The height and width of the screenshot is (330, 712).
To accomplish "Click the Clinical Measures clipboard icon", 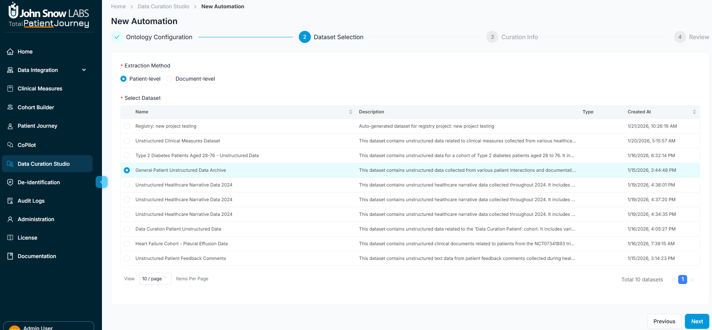I will [x=10, y=89].
